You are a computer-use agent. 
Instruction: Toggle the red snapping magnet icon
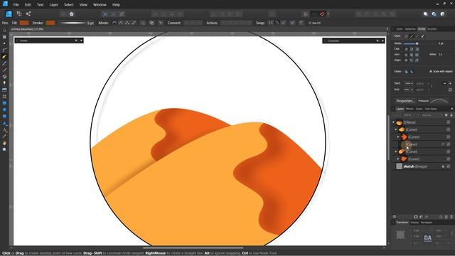[322, 14]
